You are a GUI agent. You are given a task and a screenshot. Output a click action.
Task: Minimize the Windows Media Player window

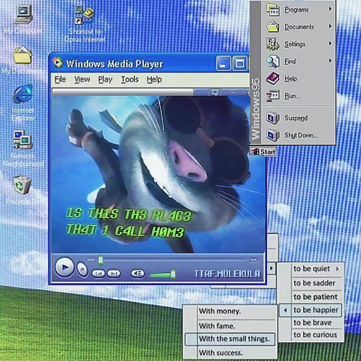click(223, 63)
